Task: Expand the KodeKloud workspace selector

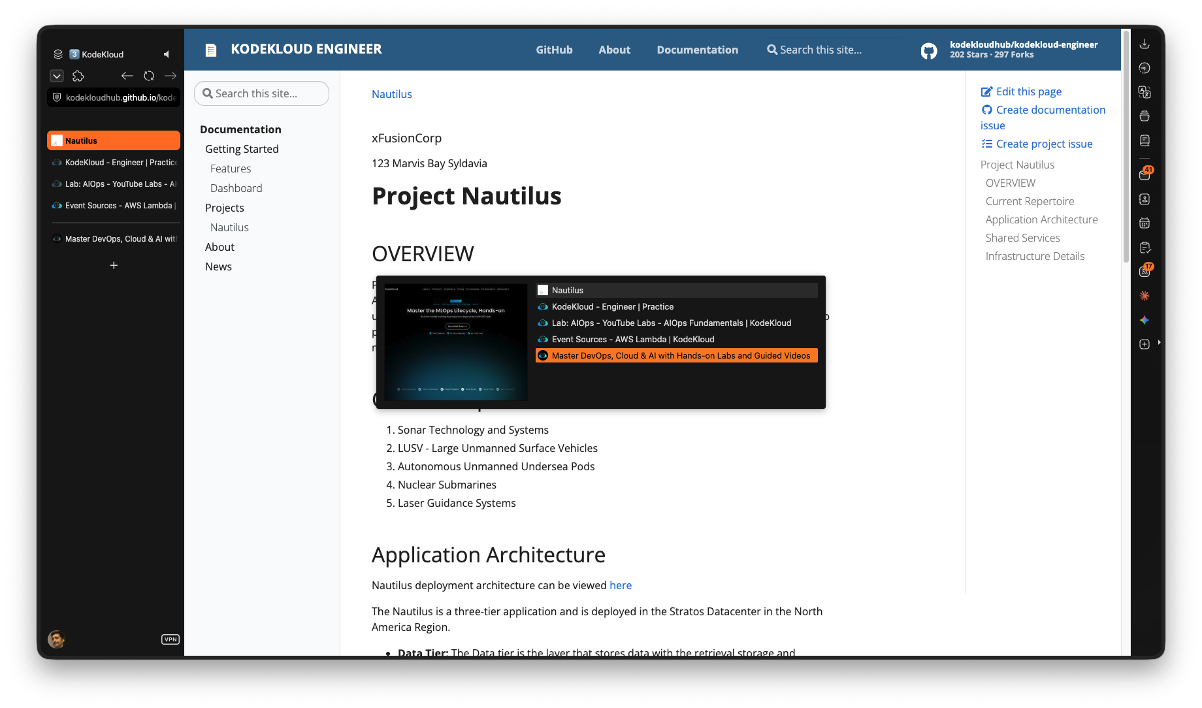Action: tap(97, 54)
